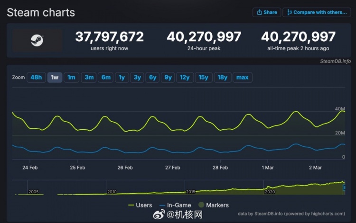Select the 12y zoom range

[185, 78]
